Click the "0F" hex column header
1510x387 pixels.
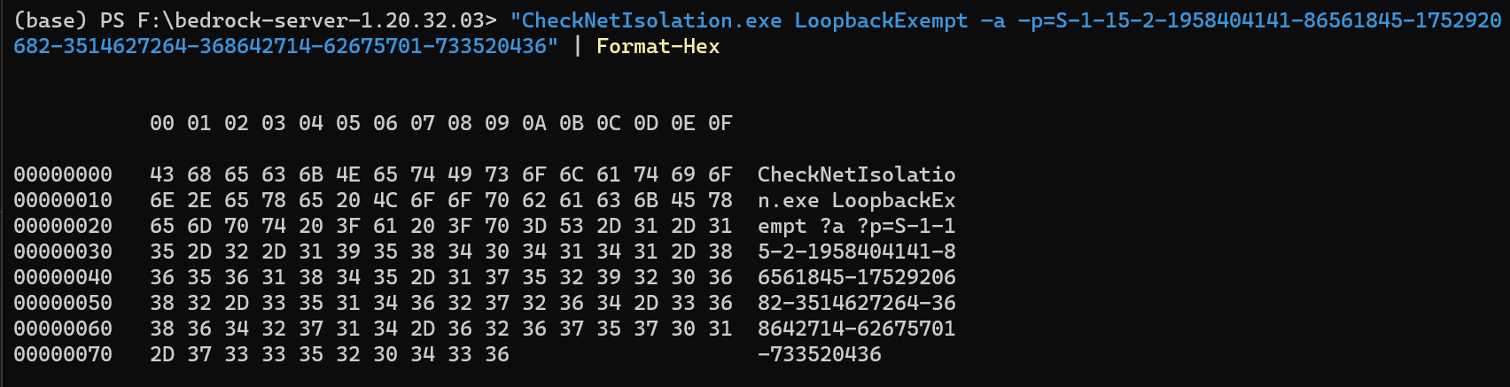pyautogui.click(x=720, y=123)
